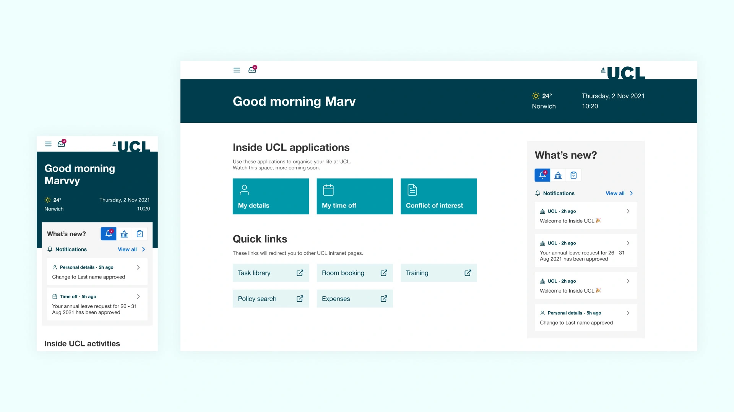734x412 pixels.
Task: Click external link icon on Expenses
Action: 384,299
